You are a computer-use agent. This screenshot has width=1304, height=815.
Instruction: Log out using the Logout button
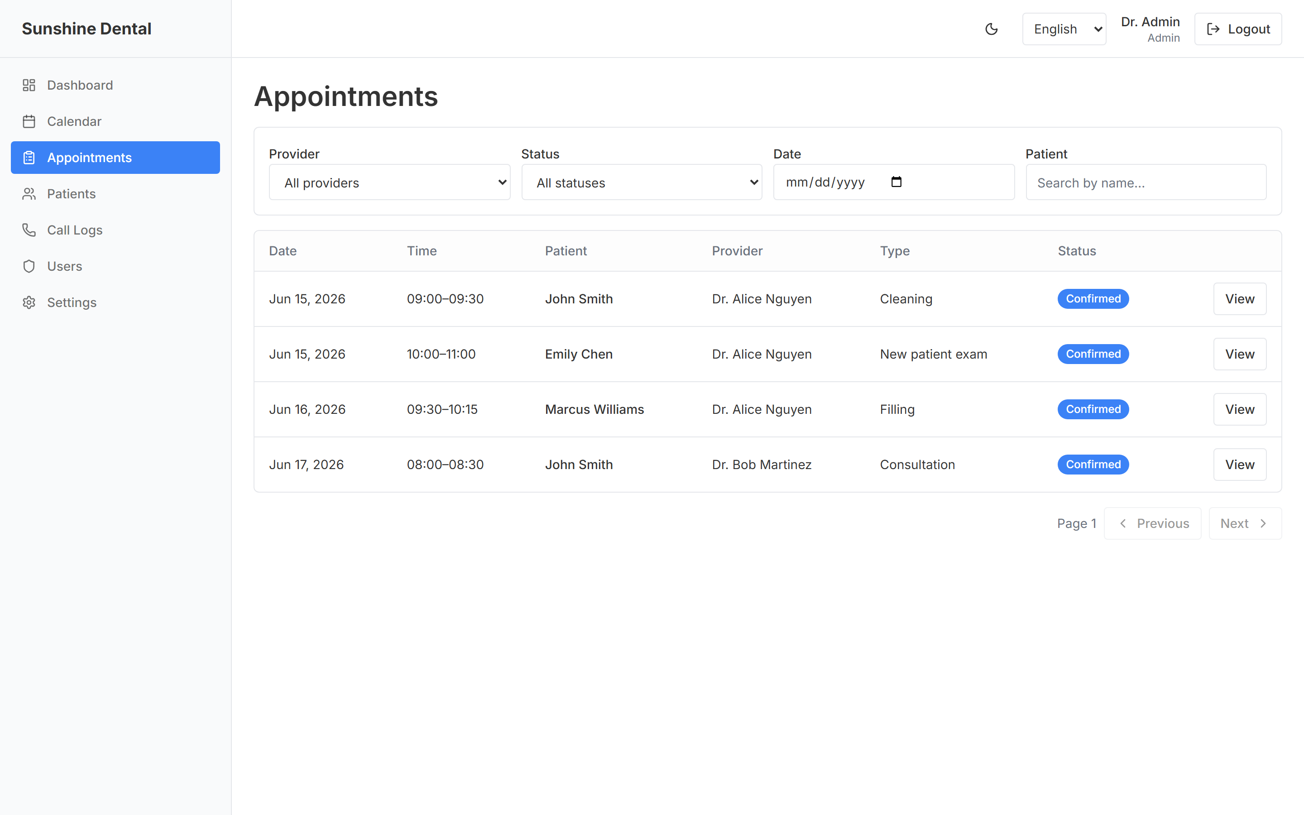1238,29
